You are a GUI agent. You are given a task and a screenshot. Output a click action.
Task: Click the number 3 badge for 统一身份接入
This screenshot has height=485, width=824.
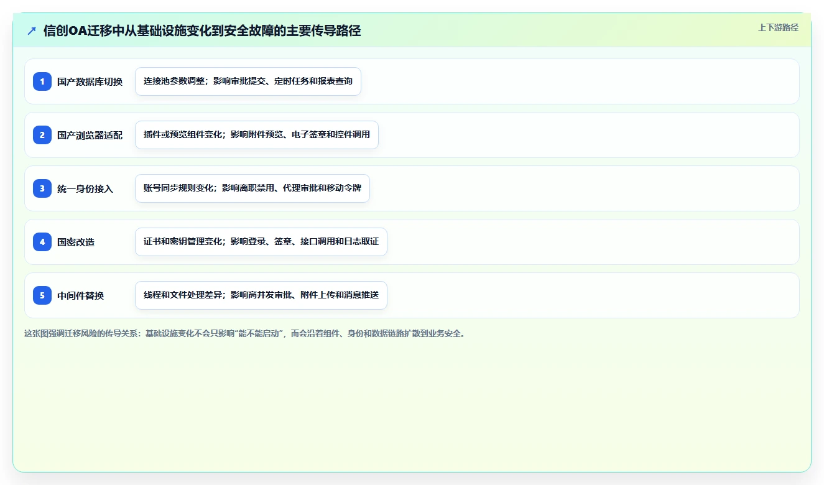coord(42,188)
